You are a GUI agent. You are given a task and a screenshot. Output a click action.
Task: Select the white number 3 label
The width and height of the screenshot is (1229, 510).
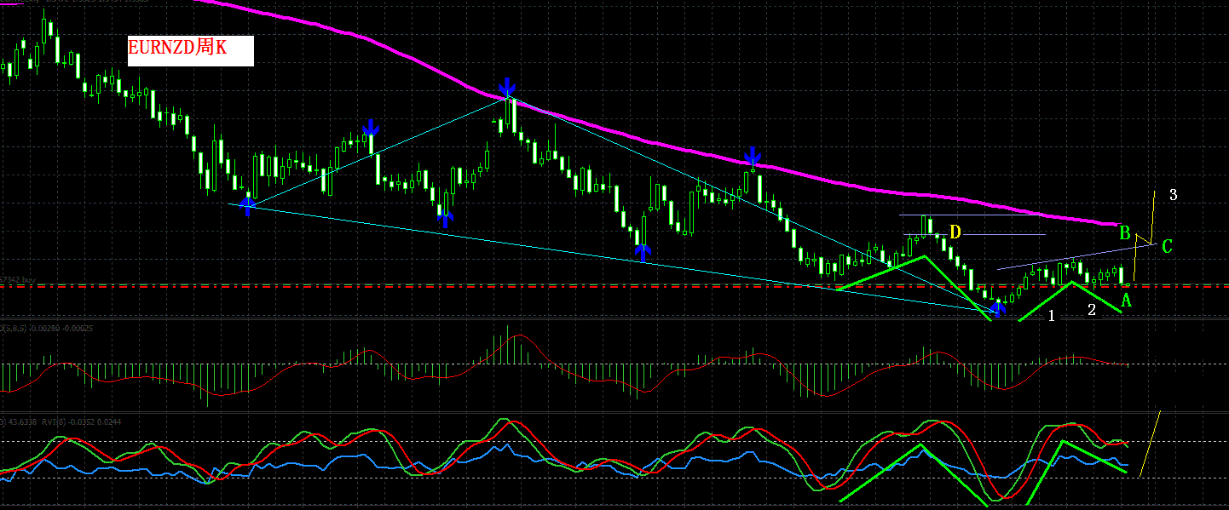1173,195
